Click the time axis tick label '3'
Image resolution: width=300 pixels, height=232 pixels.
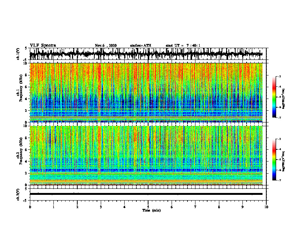101,207
